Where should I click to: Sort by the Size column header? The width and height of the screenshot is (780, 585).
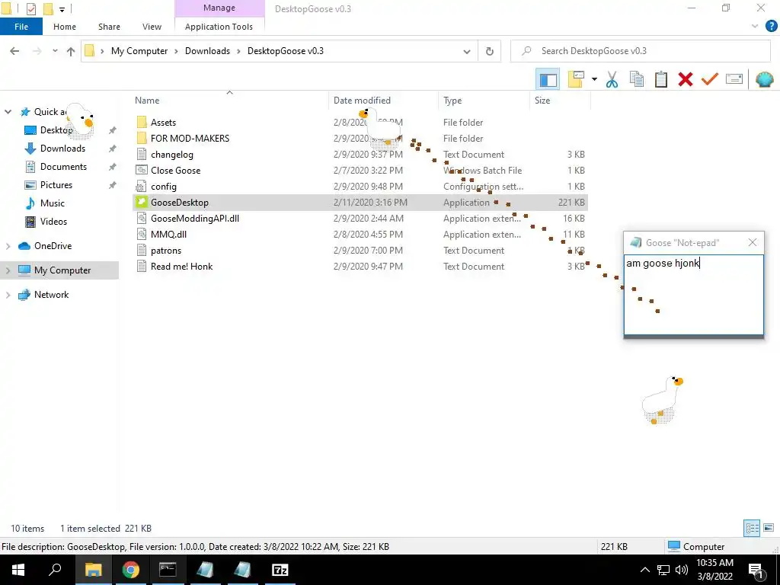click(x=542, y=101)
